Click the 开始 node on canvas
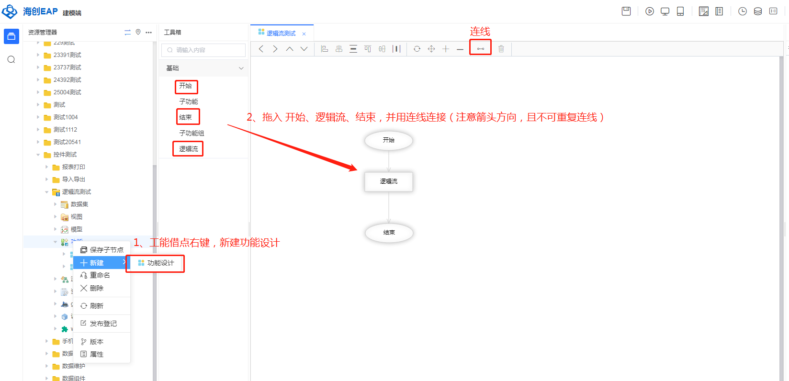This screenshot has width=789, height=381. (388, 140)
